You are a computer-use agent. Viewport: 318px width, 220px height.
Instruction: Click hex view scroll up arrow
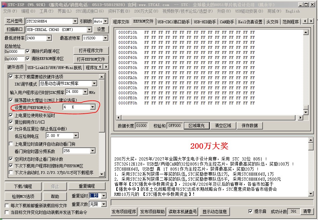pyautogui.click(x=306, y=32)
